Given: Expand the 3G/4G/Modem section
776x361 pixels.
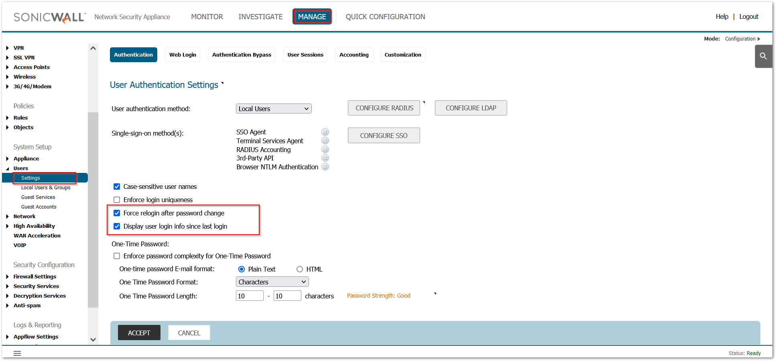Looking at the screenshot, I should (x=8, y=86).
